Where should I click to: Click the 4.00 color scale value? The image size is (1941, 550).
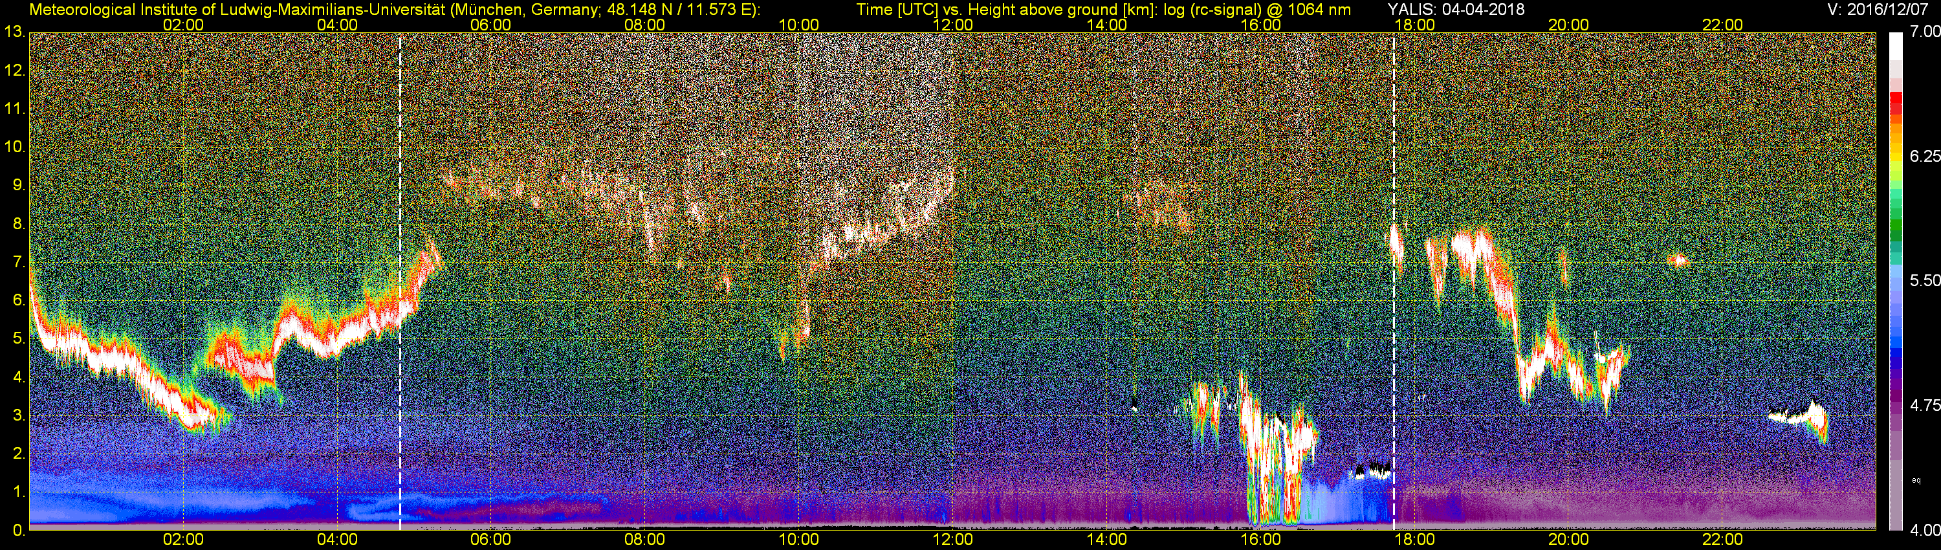pyautogui.click(x=1926, y=531)
